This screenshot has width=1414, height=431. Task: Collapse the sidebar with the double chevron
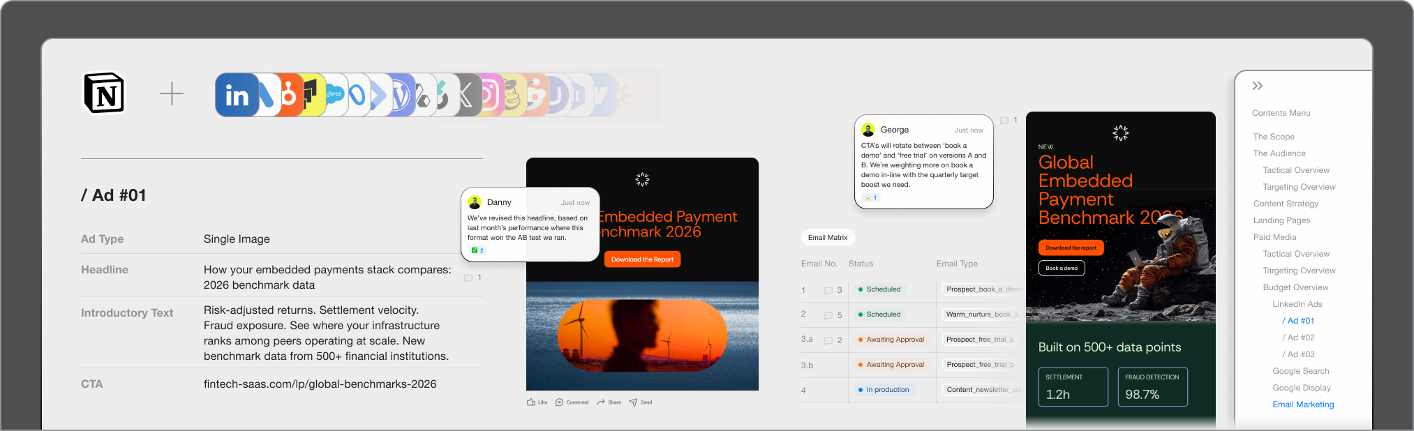tap(1257, 86)
